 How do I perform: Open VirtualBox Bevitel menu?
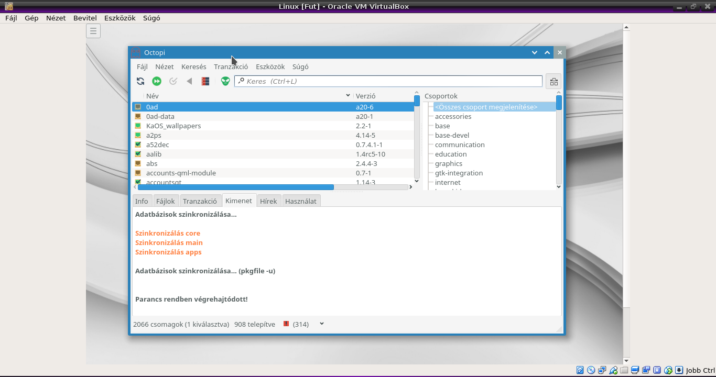click(x=85, y=18)
